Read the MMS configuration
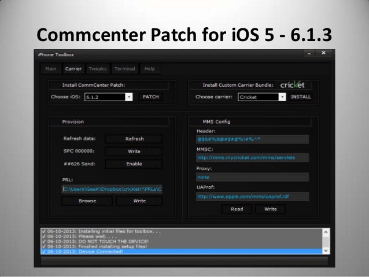Viewport: 369px width, 277px height. click(x=237, y=209)
